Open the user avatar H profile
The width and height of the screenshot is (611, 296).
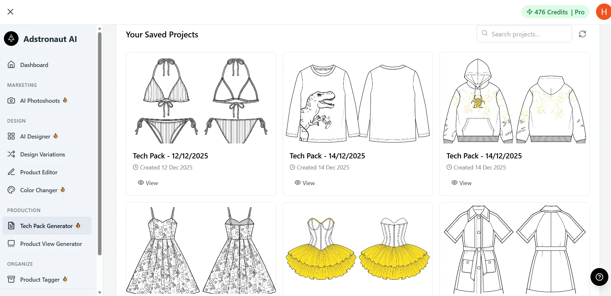click(x=604, y=12)
